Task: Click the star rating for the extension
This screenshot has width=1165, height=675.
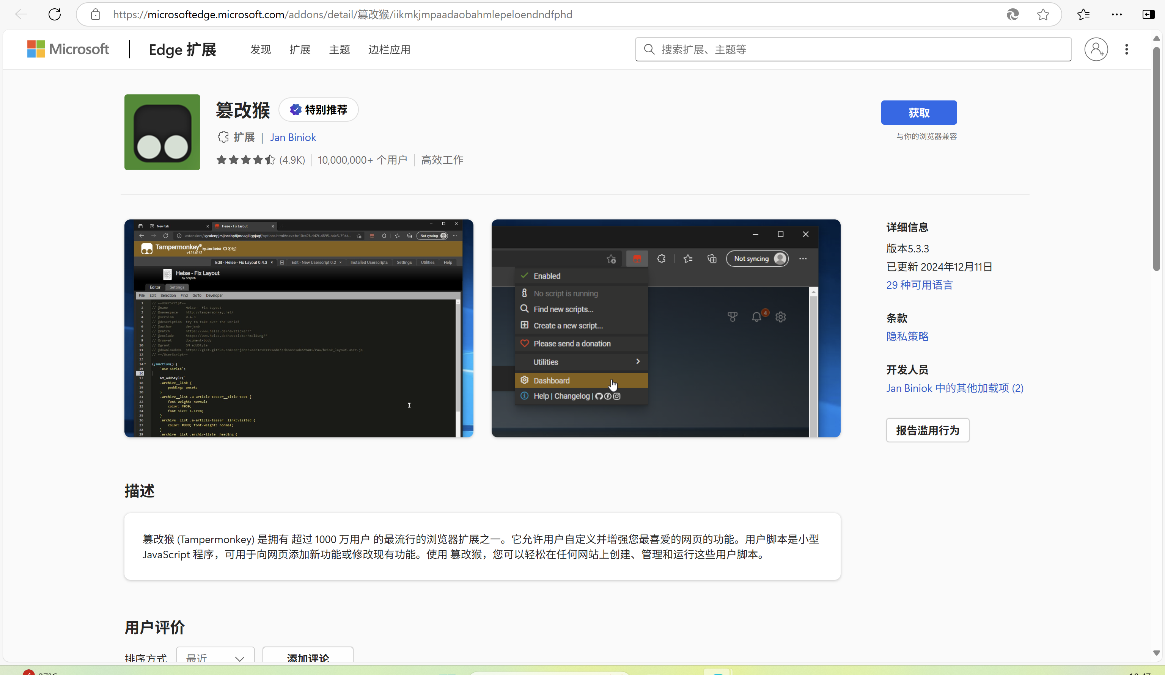Action: pyautogui.click(x=246, y=160)
